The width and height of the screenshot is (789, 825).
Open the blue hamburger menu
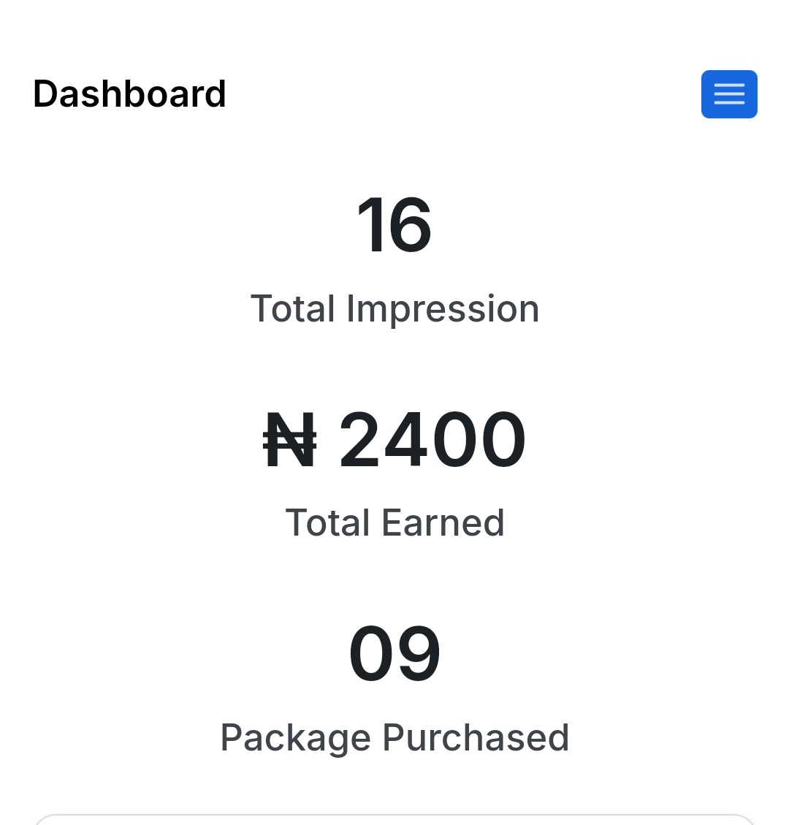click(x=729, y=94)
